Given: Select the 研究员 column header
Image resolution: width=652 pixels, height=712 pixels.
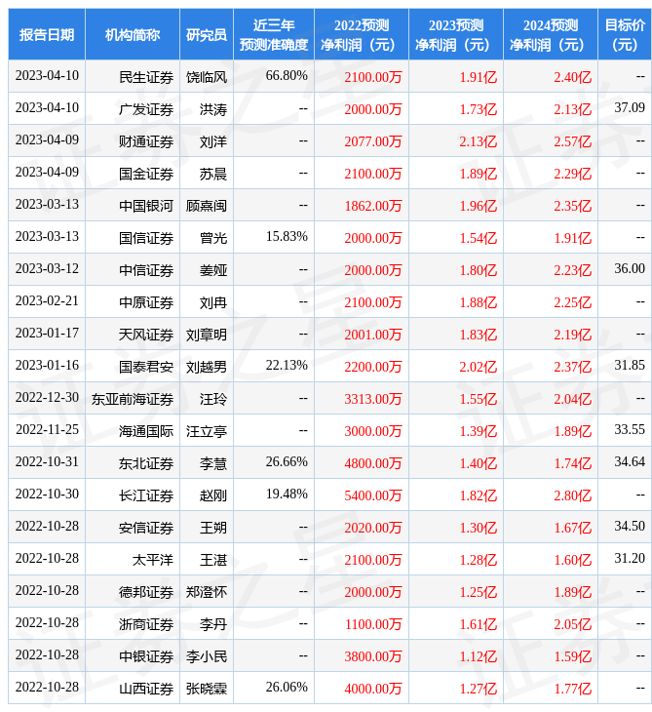Looking at the screenshot, I should pos(206,35).
